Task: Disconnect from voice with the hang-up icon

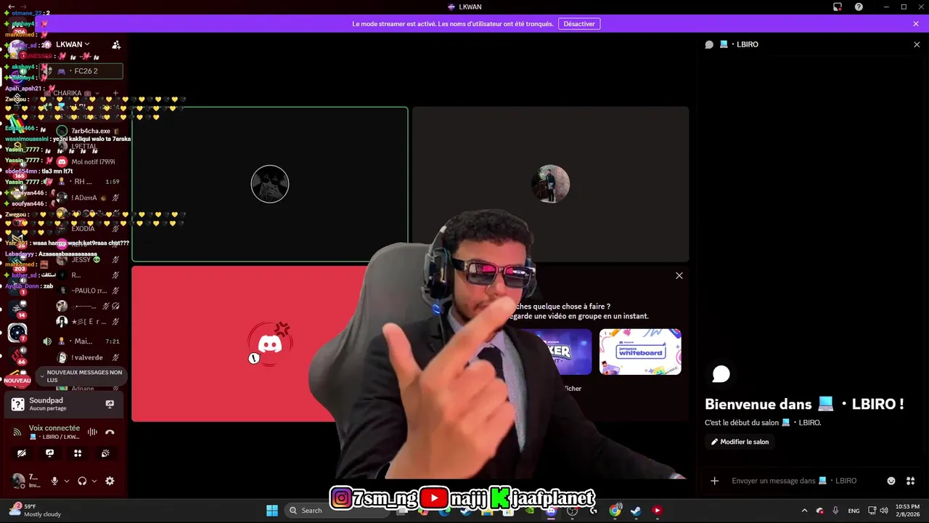Action: pos(110,432)
